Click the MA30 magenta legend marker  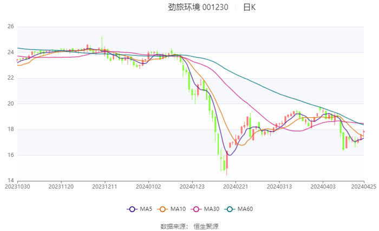tap(196, 209)
